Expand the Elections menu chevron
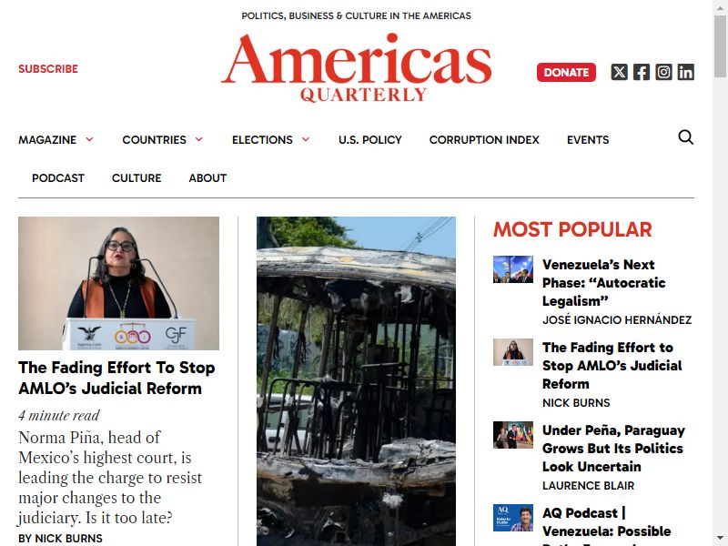The image size is (728, 546). click(306, 139)
